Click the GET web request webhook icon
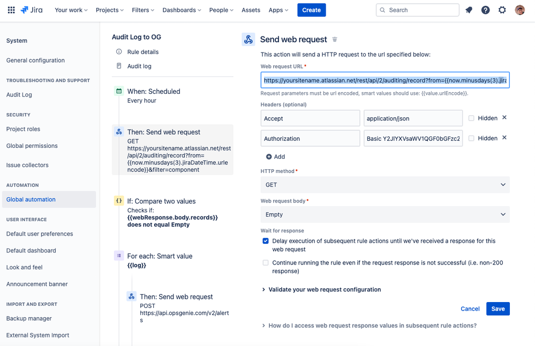 pos(119,132)
